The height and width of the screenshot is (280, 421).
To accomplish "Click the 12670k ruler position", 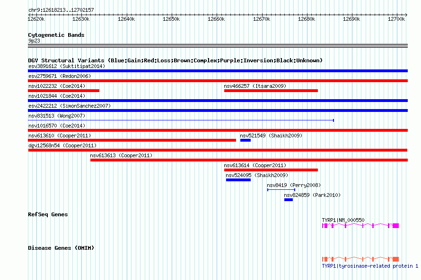I will tap(262, 19).
